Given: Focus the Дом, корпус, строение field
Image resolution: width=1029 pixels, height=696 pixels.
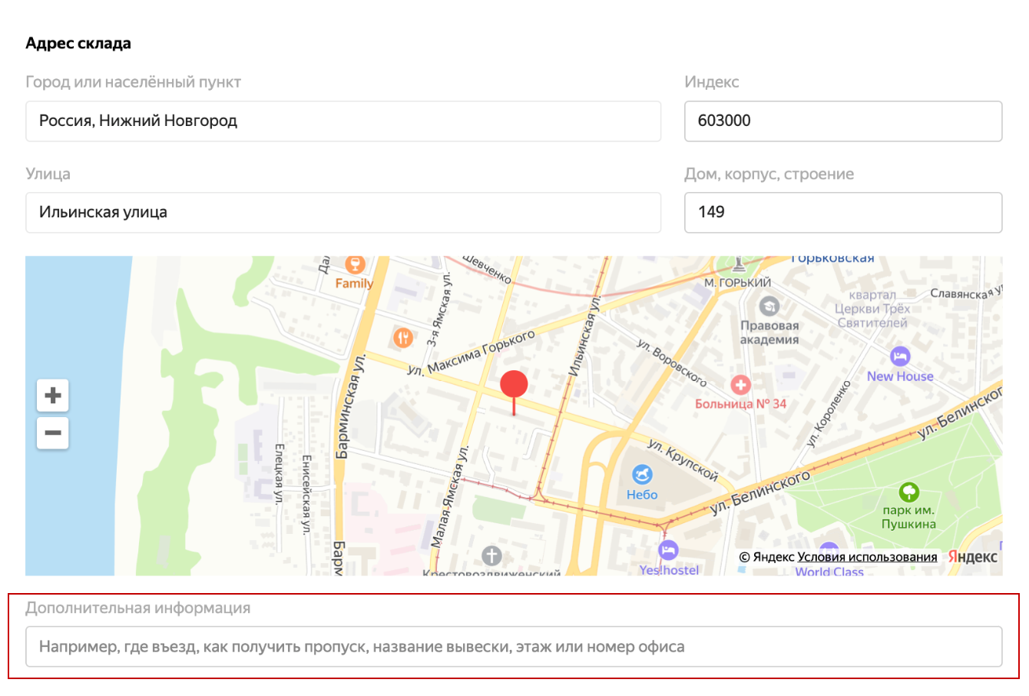Looking at the screenshot, I should pos(843,213).
